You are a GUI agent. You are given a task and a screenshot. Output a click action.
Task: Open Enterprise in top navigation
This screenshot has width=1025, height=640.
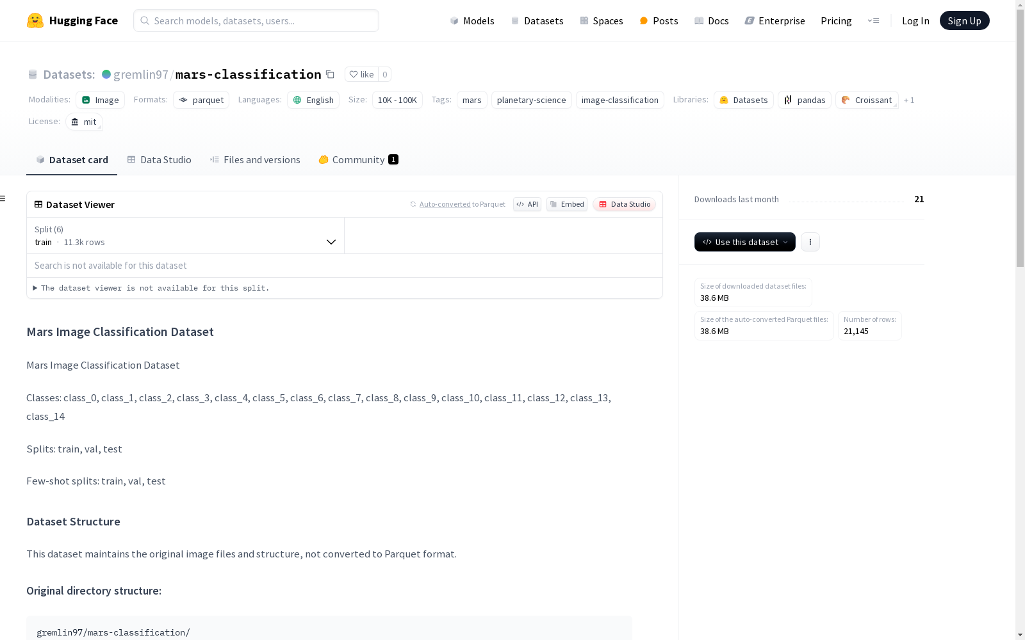(775, 20)
